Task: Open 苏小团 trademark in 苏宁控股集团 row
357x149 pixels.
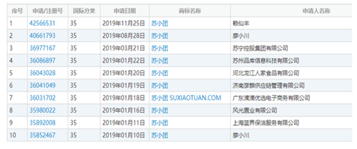Action: pyautogui.click(x=160, y=48)
